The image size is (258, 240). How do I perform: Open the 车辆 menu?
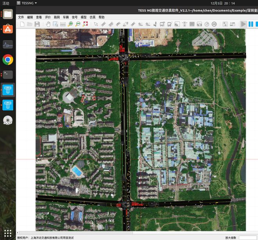66,17
